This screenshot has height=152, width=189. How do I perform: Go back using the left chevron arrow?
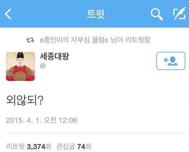pos(8,14)
